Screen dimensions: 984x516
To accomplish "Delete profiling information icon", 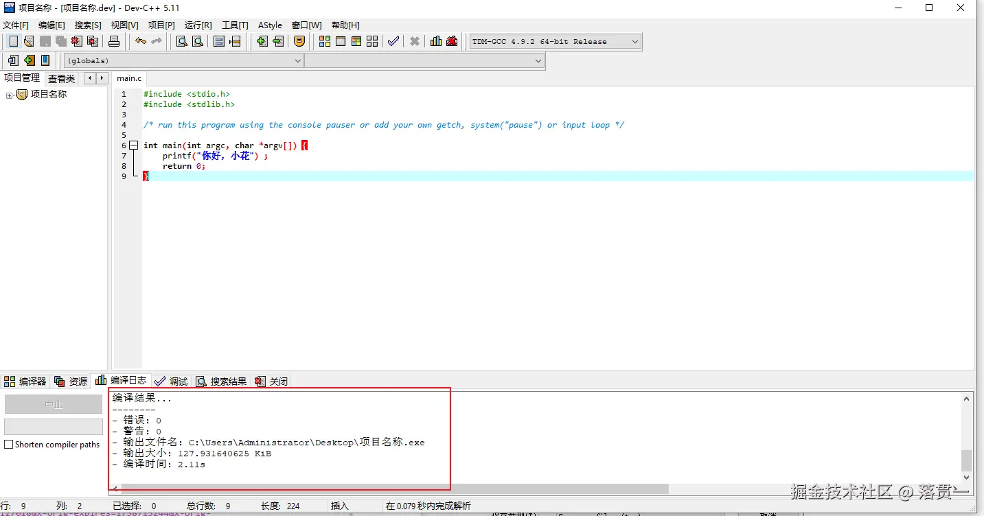I will [452, 41].
